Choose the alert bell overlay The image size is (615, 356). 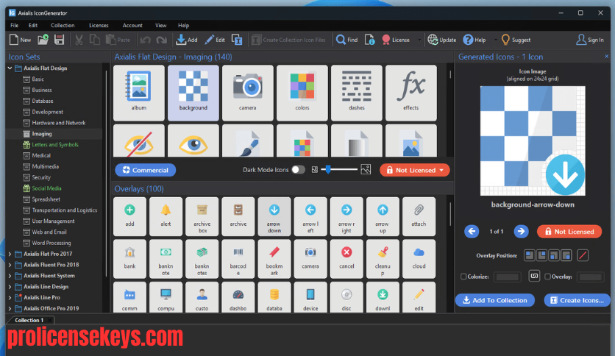(166, 216)
